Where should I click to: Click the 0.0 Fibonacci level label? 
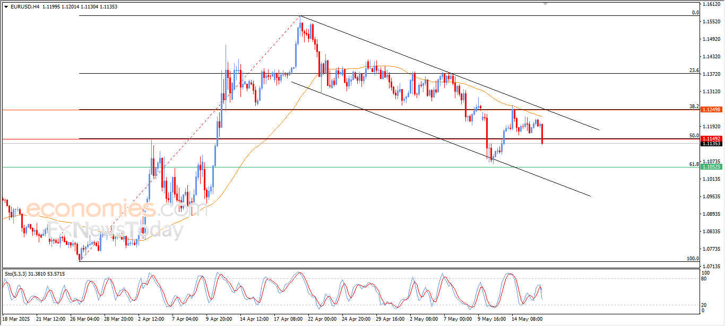pos(695,13)
